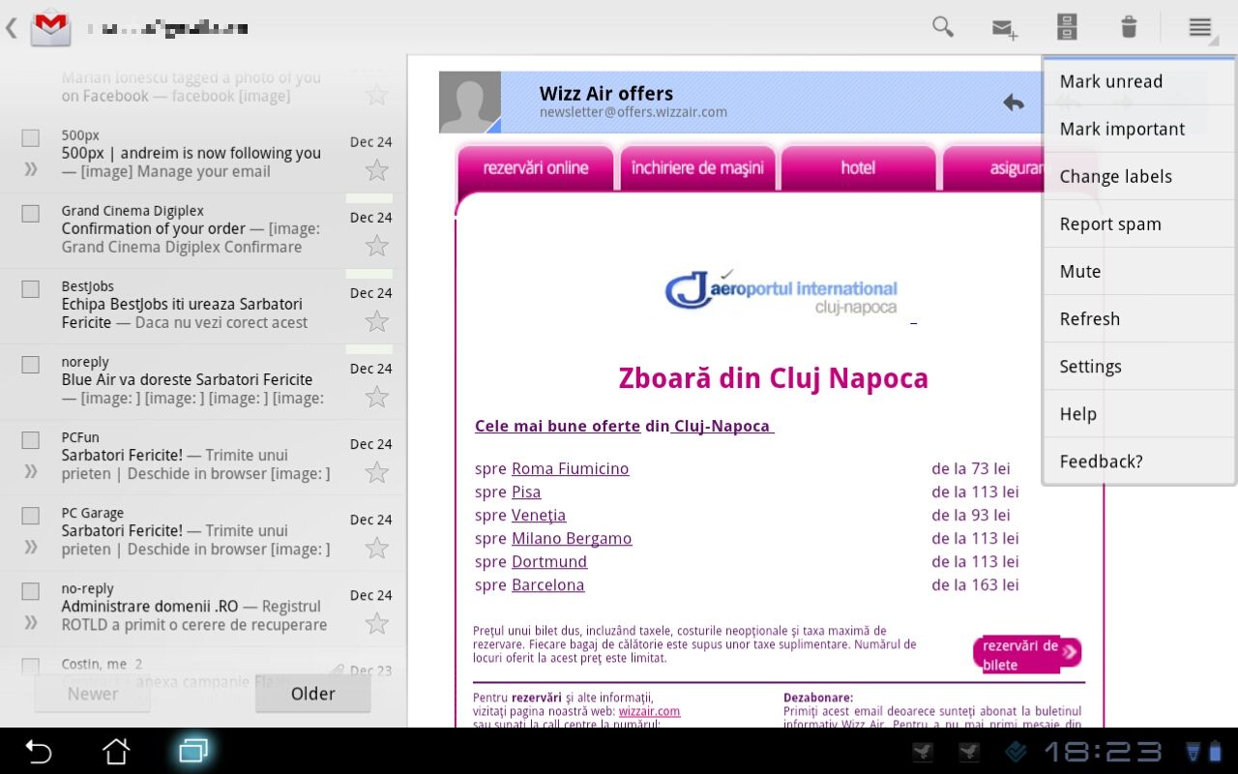Star the PC Garage email
Screen dimensions: 1238x774
click(376, 548)
